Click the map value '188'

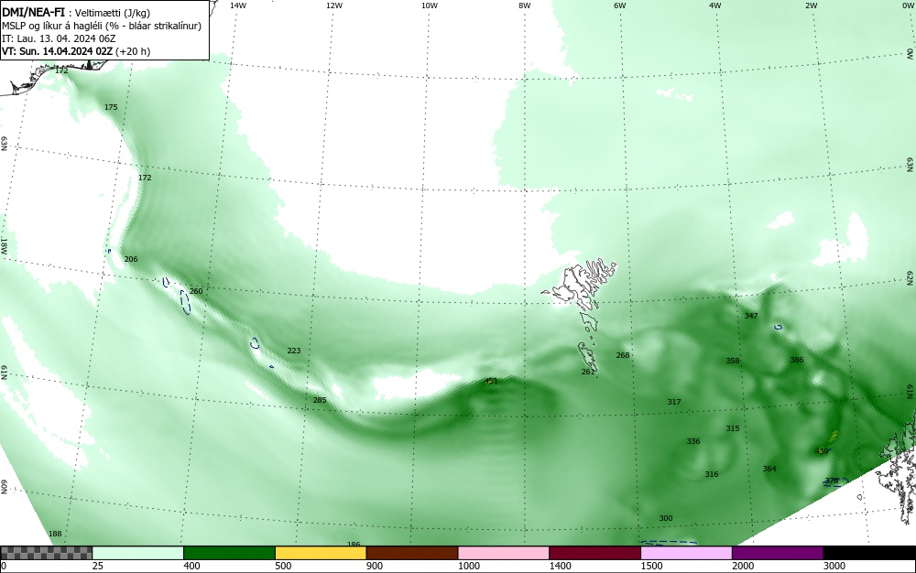55,534
